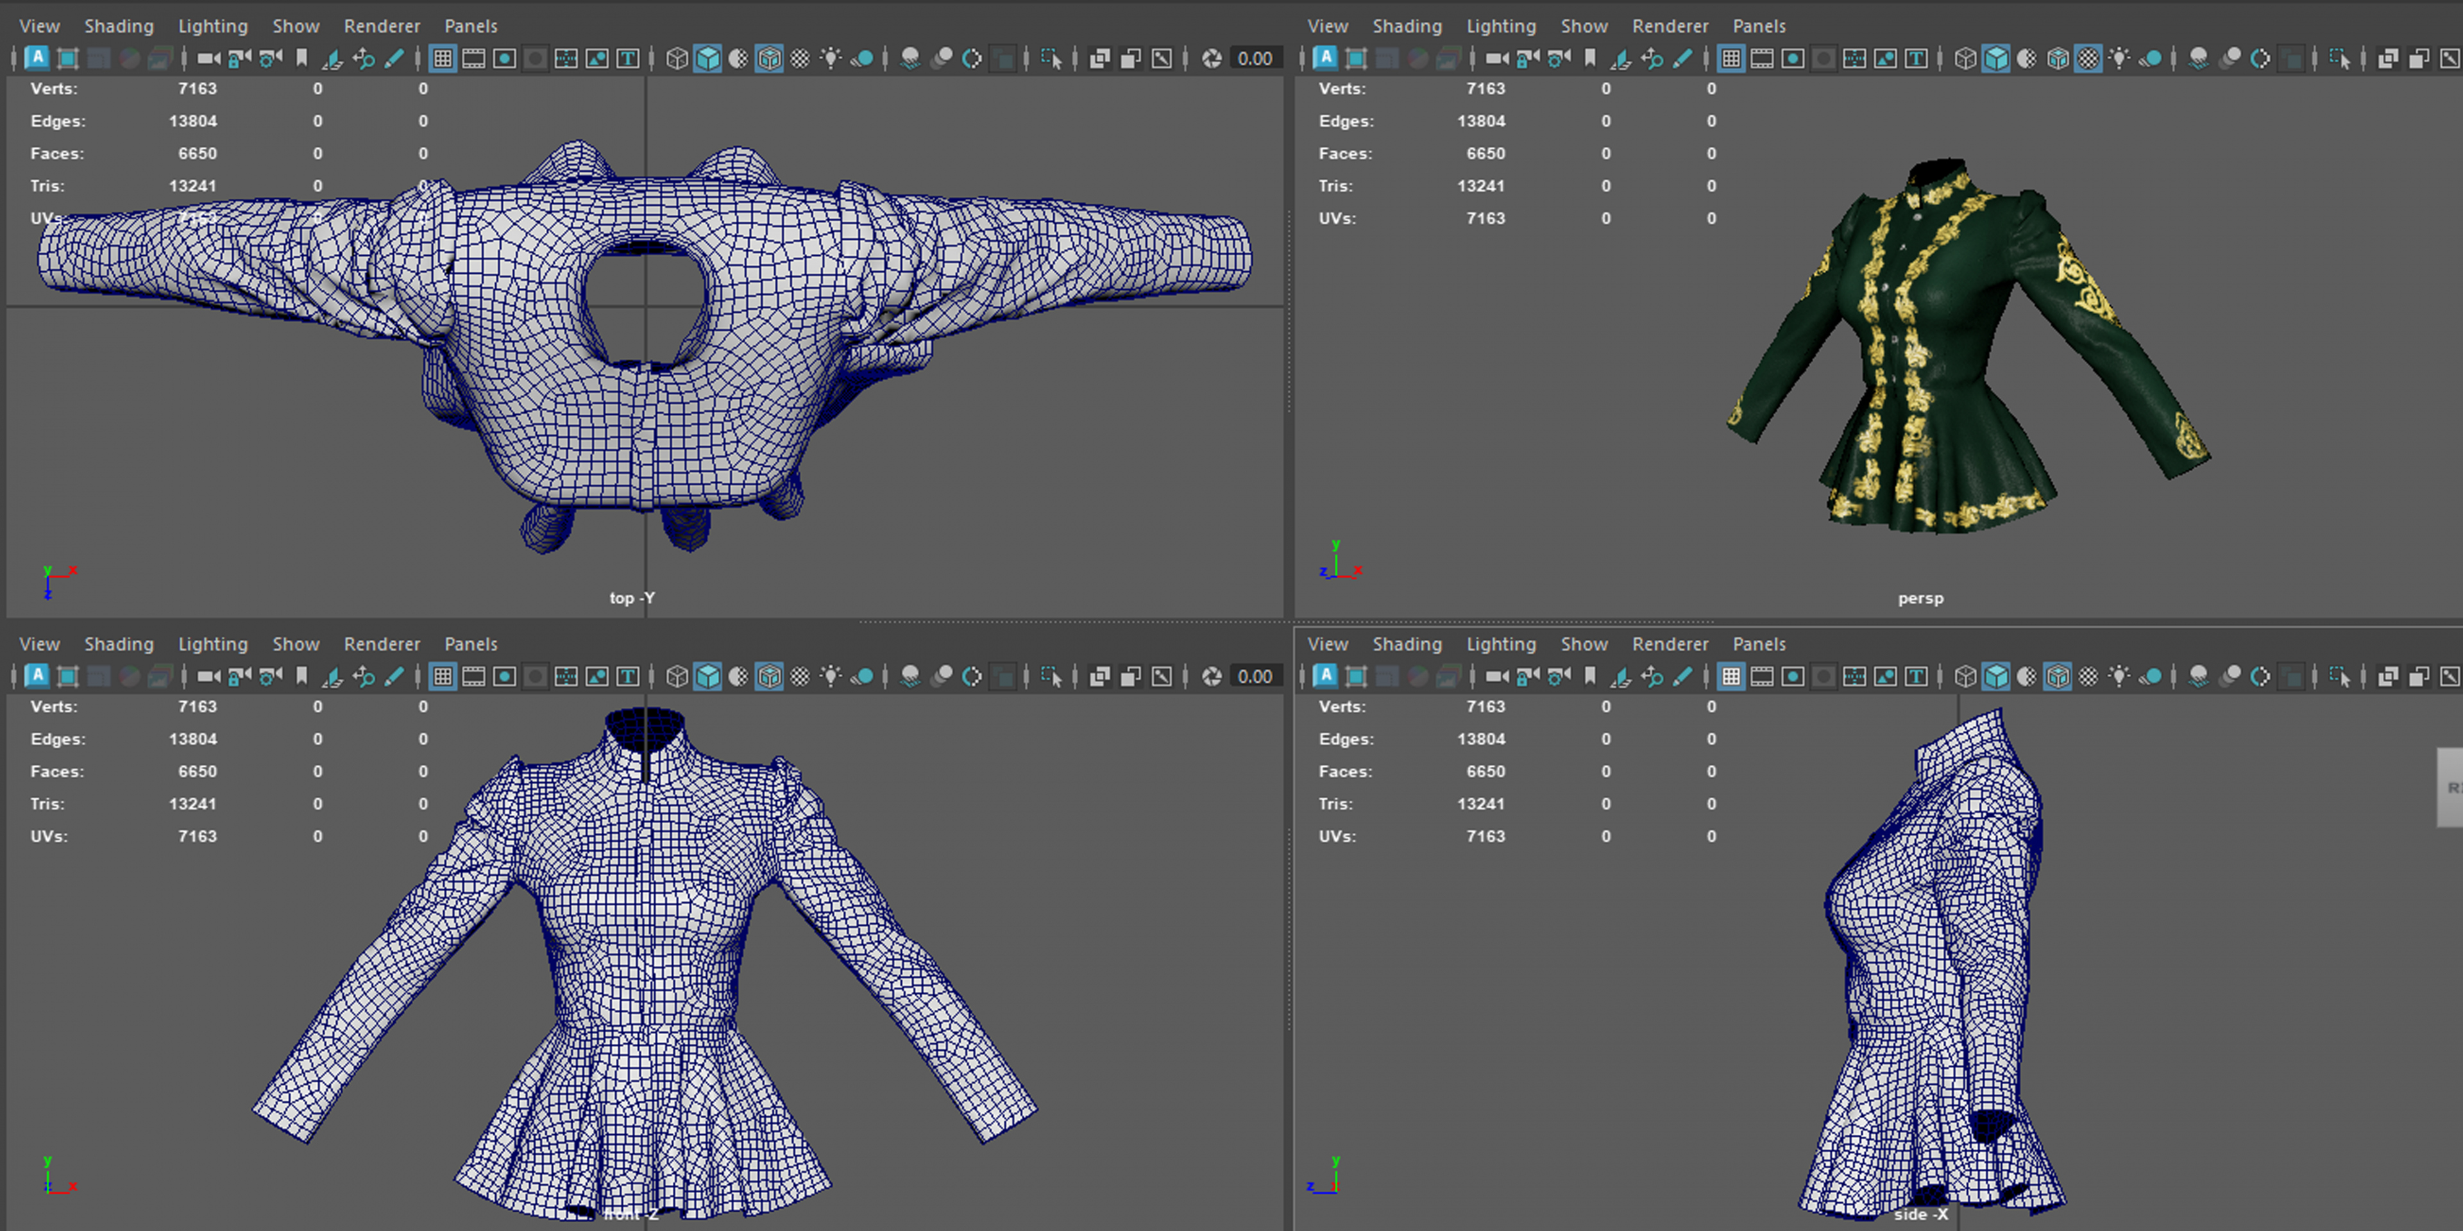The width and height of the screenshot is (2463, 1231).
Task: Open Renderer menu in top view panel
Action: pos(382,26)
